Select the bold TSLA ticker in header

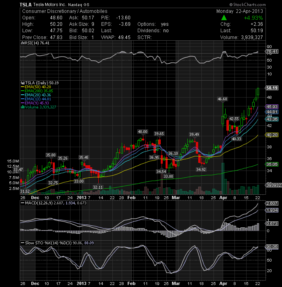coord(26,4)
